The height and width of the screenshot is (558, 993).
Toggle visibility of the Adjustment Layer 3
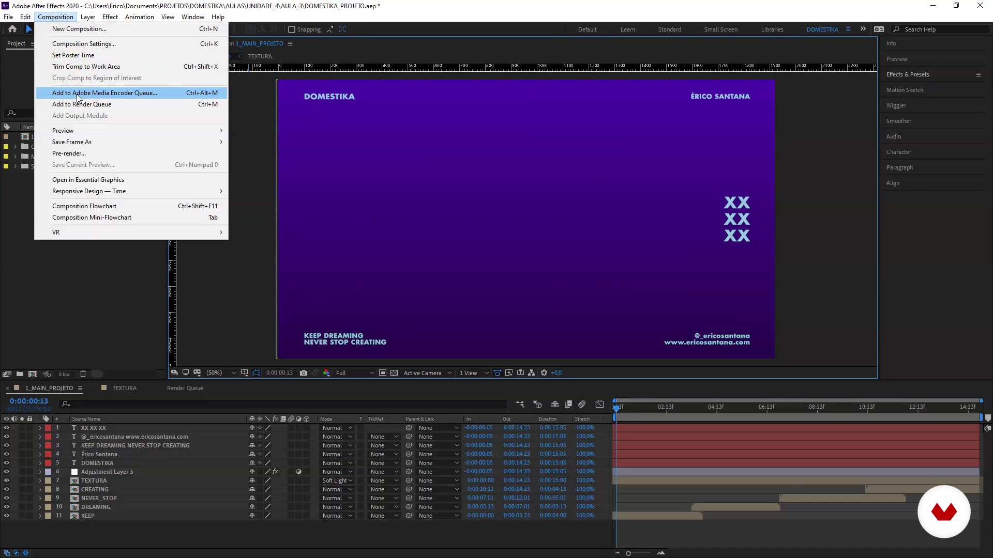click(x=6, y=472)
